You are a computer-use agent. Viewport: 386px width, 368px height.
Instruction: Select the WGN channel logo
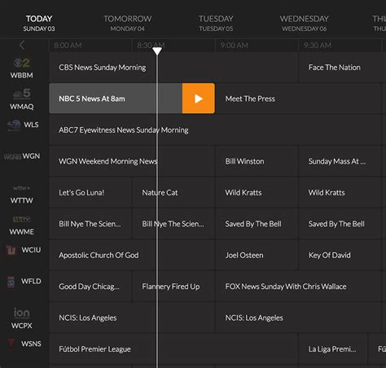(12, 156)
